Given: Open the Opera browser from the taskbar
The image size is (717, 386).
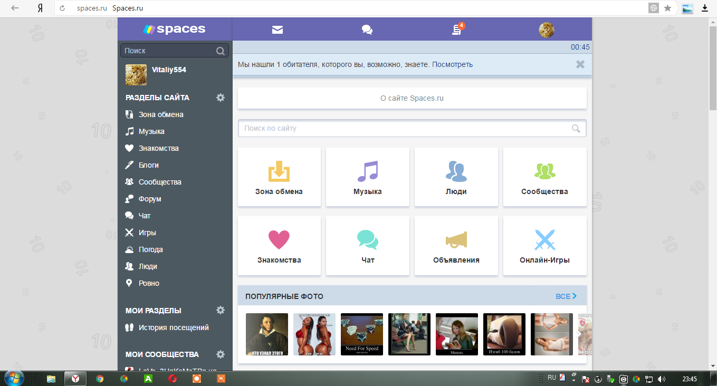Looking at the screenshot, I should click(173, 379).
